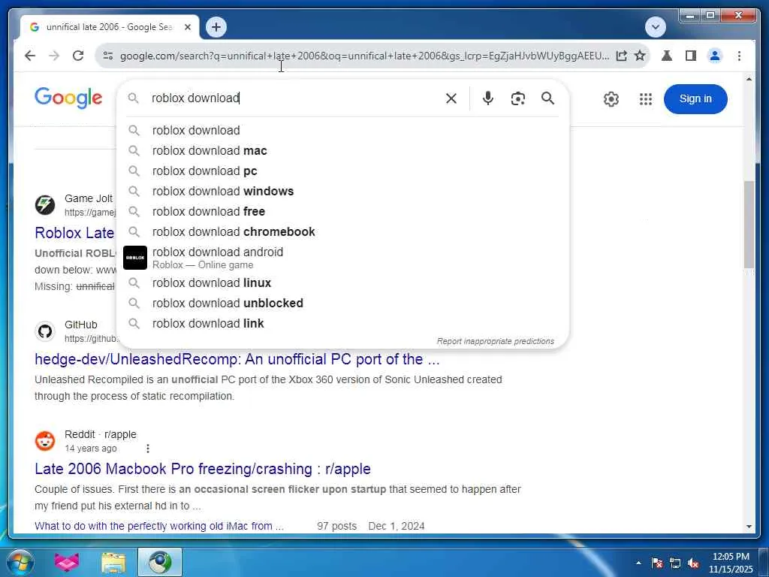
Task: Open a new tab with plus button
Action: tap(216, 27)
